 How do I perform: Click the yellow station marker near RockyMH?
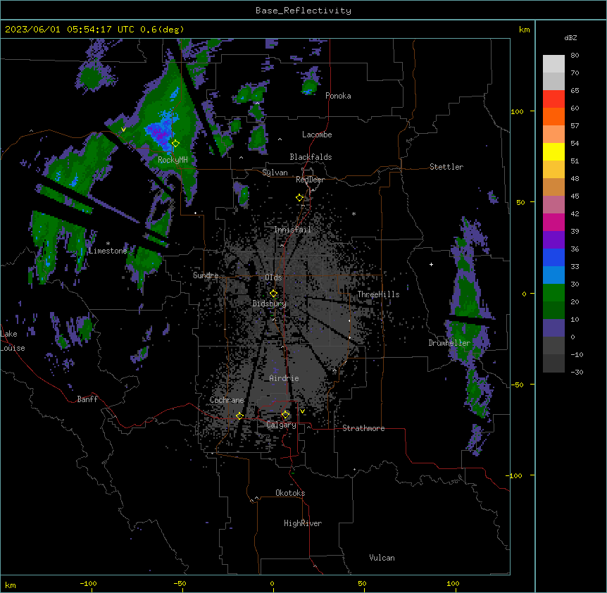click(x=175, y=144)
